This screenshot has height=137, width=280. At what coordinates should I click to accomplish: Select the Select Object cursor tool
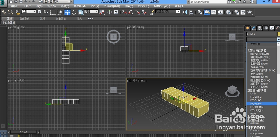pos(39,12)
